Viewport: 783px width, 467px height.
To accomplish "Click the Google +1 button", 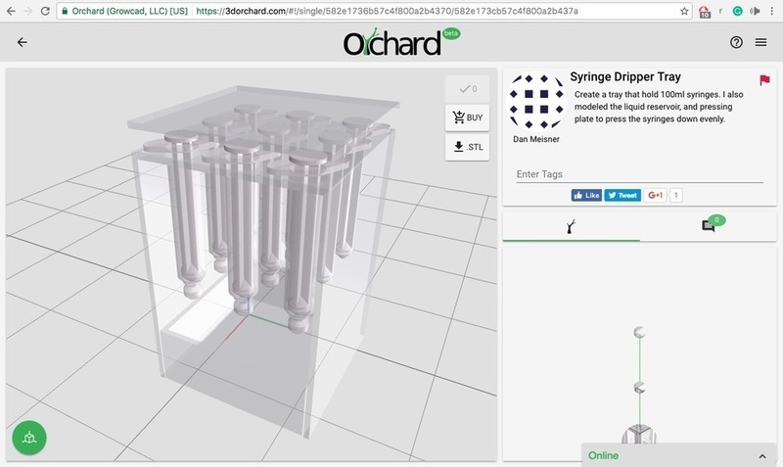I will [x=653, y=195].
